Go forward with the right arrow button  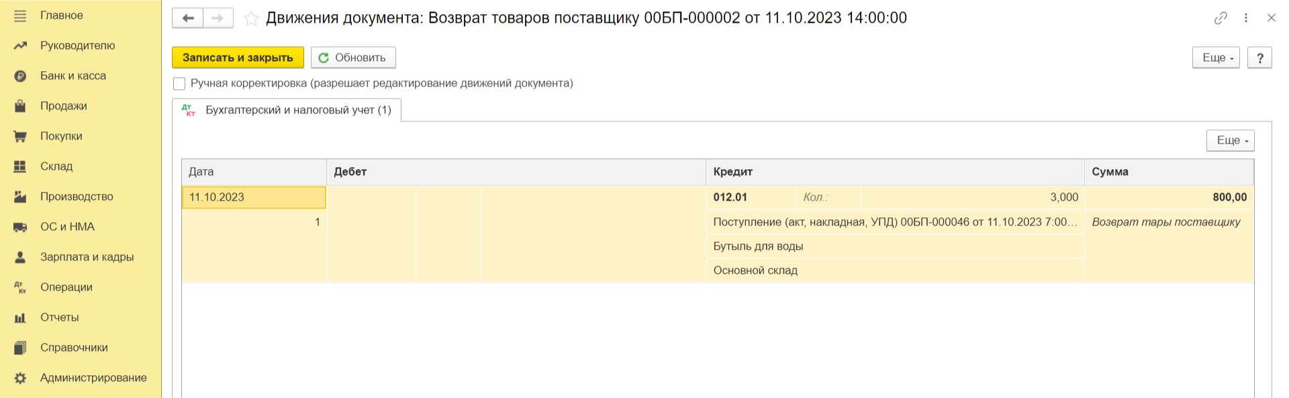(218, 18)
